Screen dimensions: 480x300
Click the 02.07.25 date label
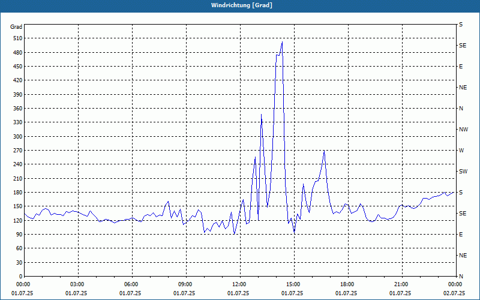[x=454, y=293]
